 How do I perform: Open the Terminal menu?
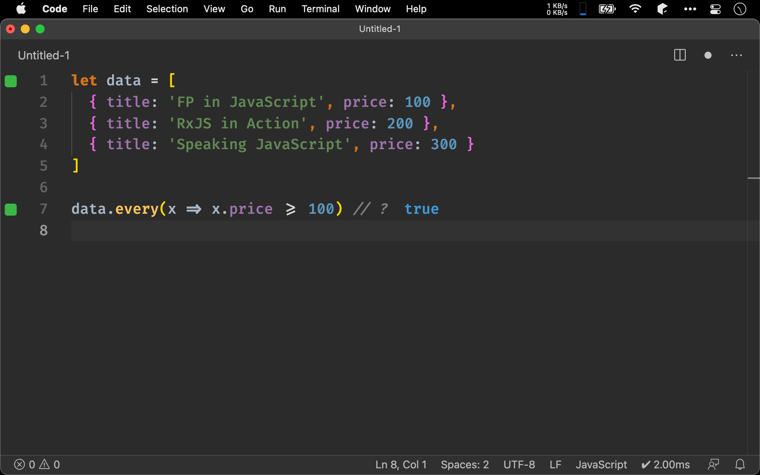click(320, 9)
